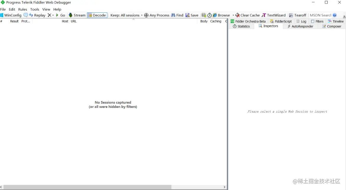Image resolution: width=346 pixels, height=190 pixels.
Task: Expand the Browse dropdown arrow
Action: point(233,15)
